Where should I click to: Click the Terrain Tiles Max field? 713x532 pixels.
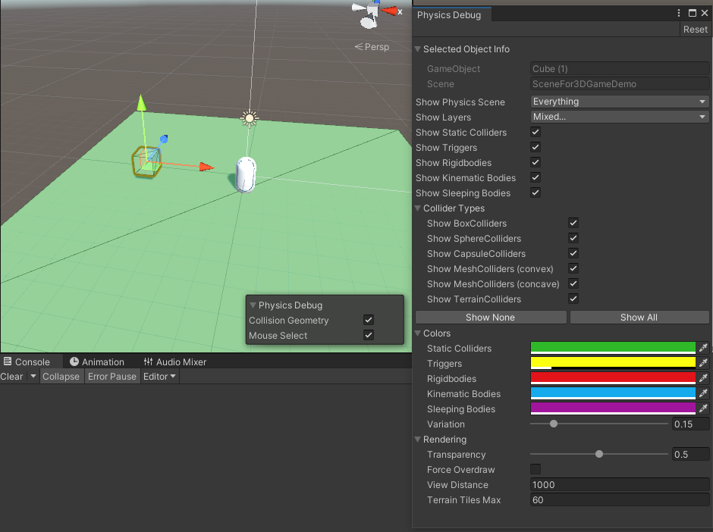[x=620, y=499]
